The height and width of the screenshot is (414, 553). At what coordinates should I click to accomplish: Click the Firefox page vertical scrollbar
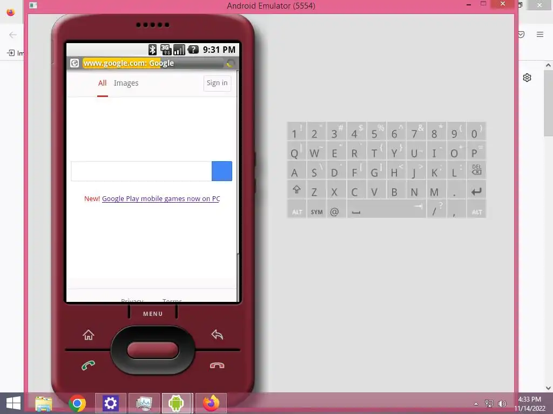point(548,103)
